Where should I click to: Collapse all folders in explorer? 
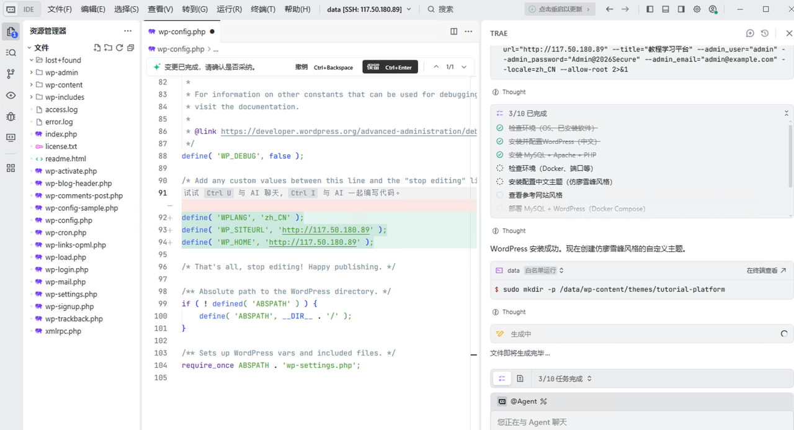tap(131, 48)
